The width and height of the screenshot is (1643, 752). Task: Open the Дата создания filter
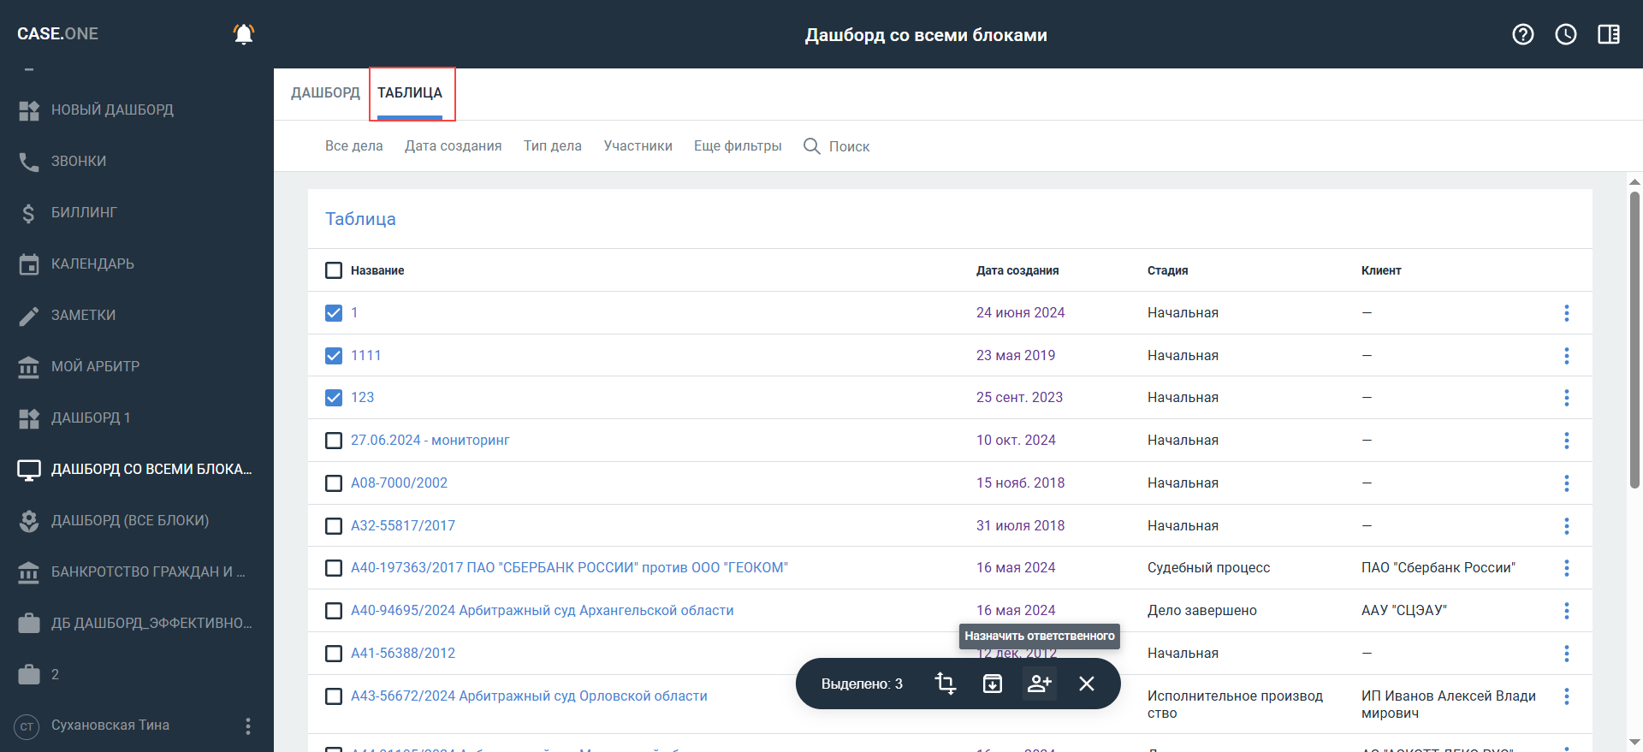(x=454, y=146)
